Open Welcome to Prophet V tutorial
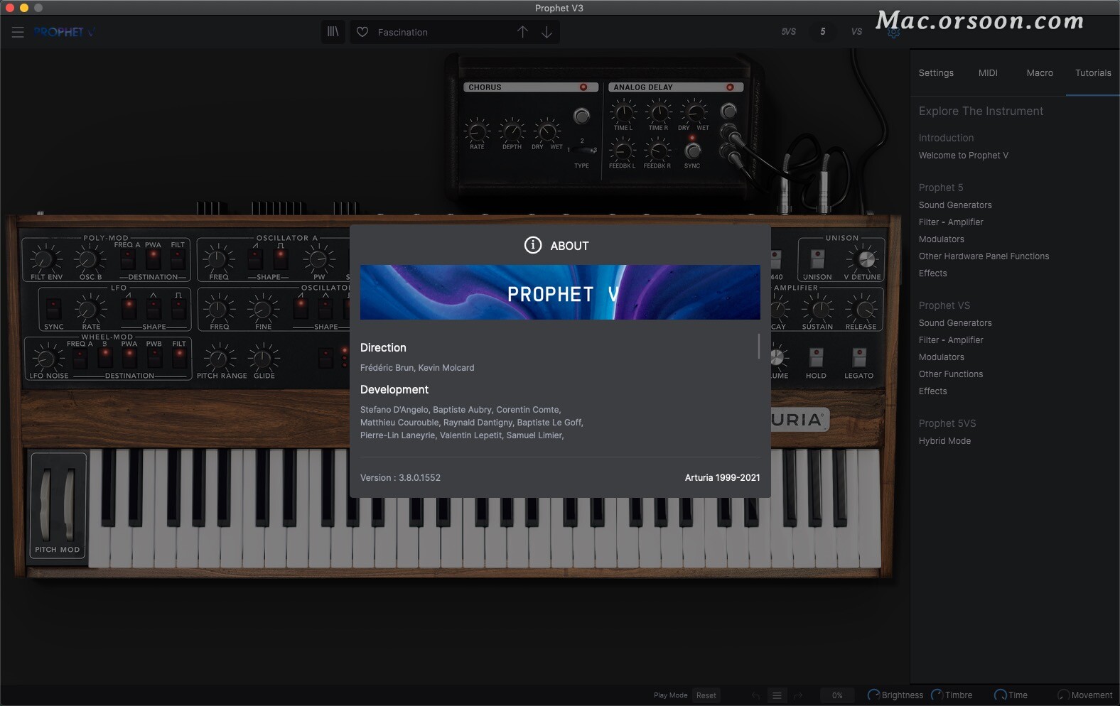Viewport: 1120px width, 706px height. (963, 156)
